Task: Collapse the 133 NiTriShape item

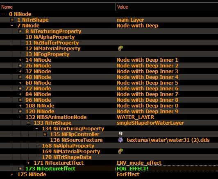Action: (28, 123)
